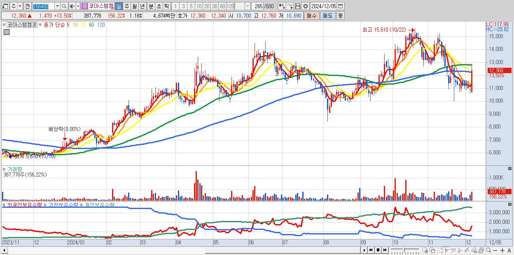Click the chart tools icon right of 600
Viewport: 514px width, 255px height.
pyautogui.click(x=282, y=7)
